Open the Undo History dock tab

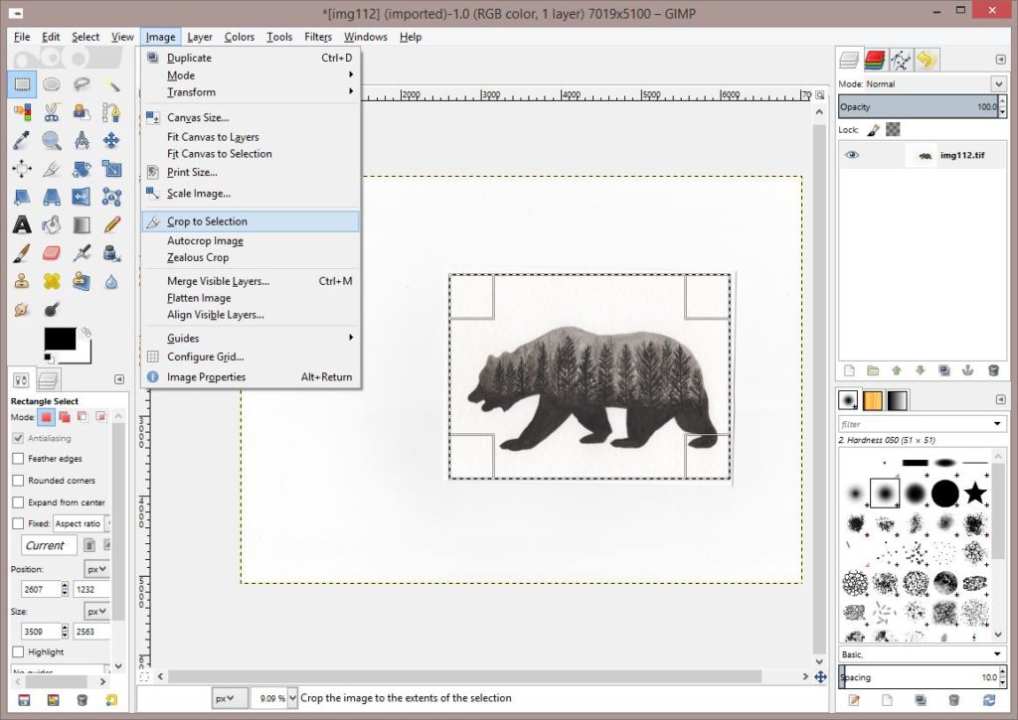[x=927, y=60]
